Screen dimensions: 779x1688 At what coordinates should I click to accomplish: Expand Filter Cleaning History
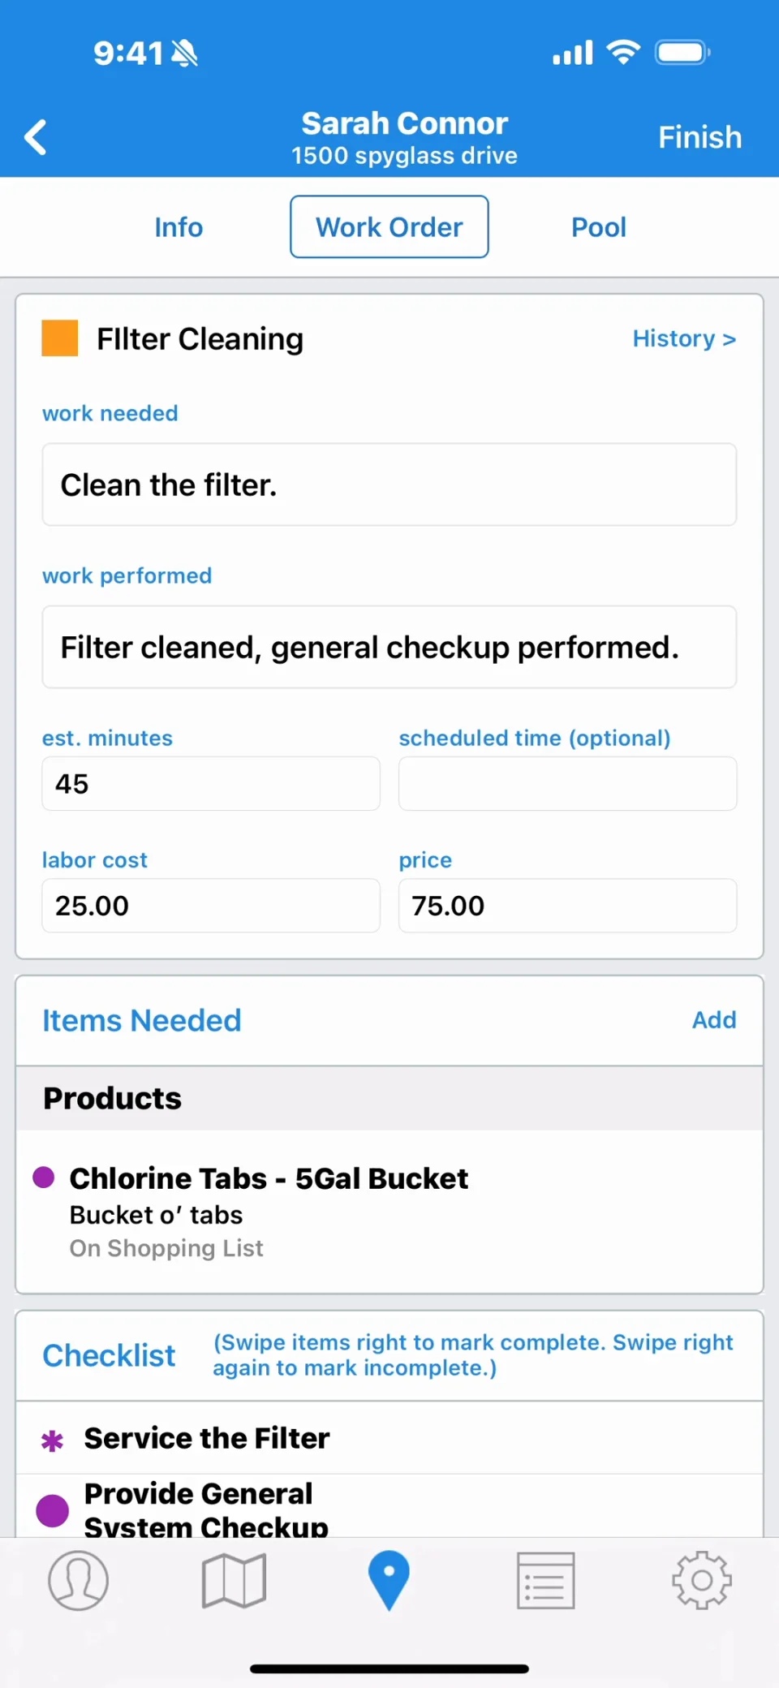point(684,338)
